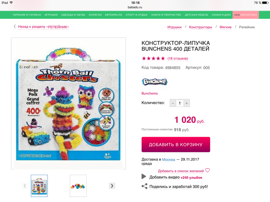This screenshot has width=270, height=202.
Task: Click the five-star rating
Action: (153, 58)
